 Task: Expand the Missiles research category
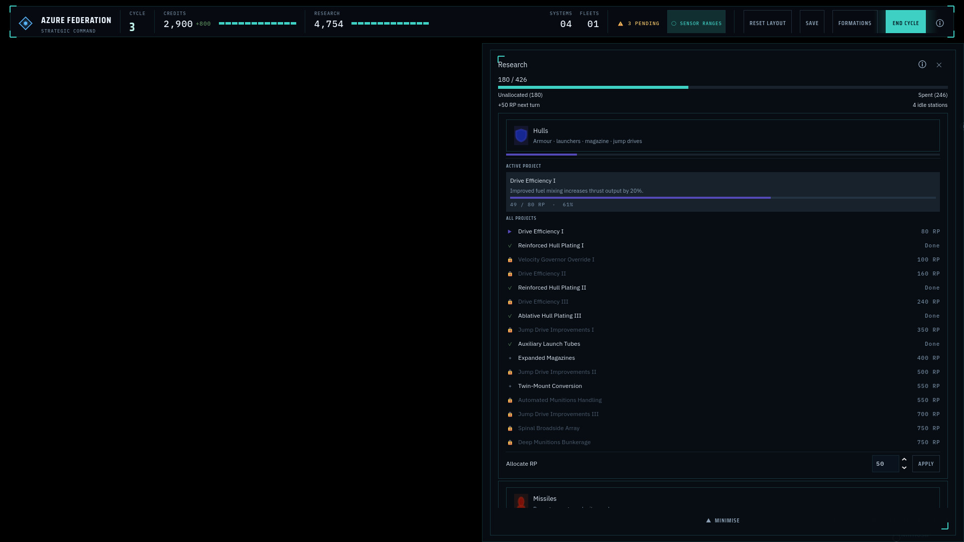722,498
